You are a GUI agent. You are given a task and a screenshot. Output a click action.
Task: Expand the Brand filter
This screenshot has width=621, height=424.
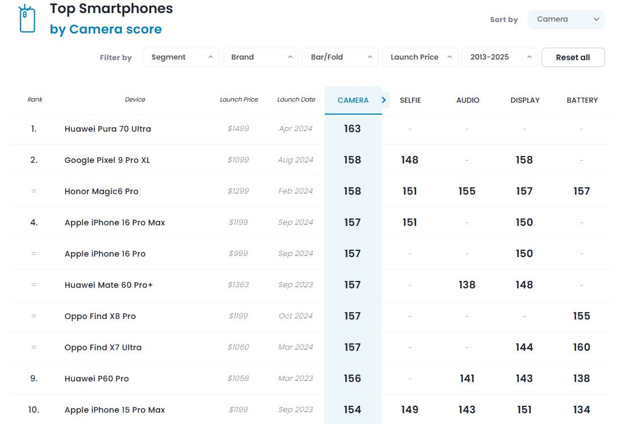pyautogui.click(x=261, y=57)
